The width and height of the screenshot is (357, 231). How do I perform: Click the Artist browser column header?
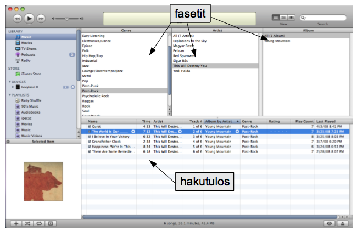point(217,31)
